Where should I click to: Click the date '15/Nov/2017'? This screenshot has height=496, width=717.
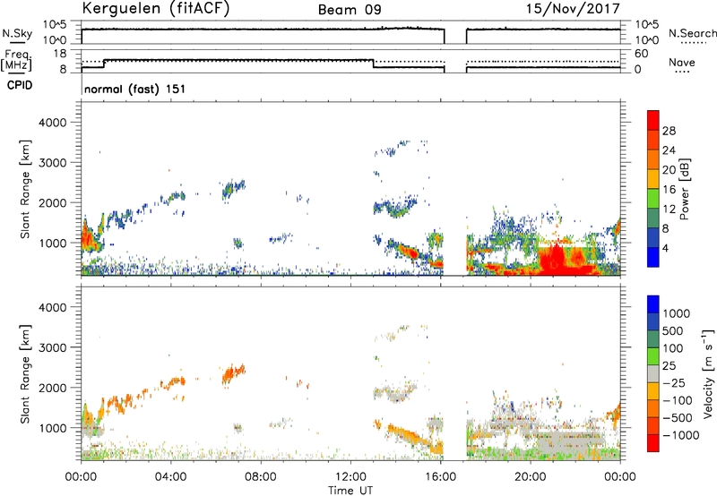click(x=573, y=8)
